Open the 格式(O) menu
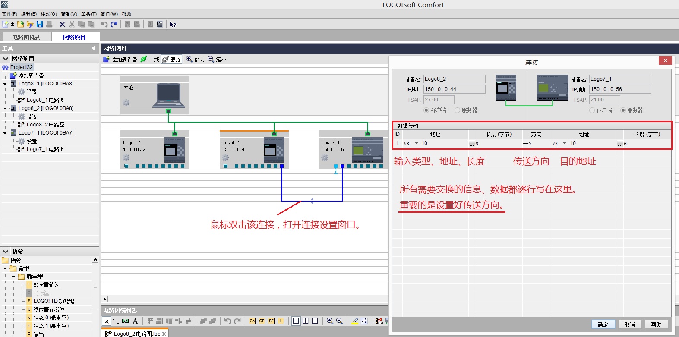 (x=49, y=14)
